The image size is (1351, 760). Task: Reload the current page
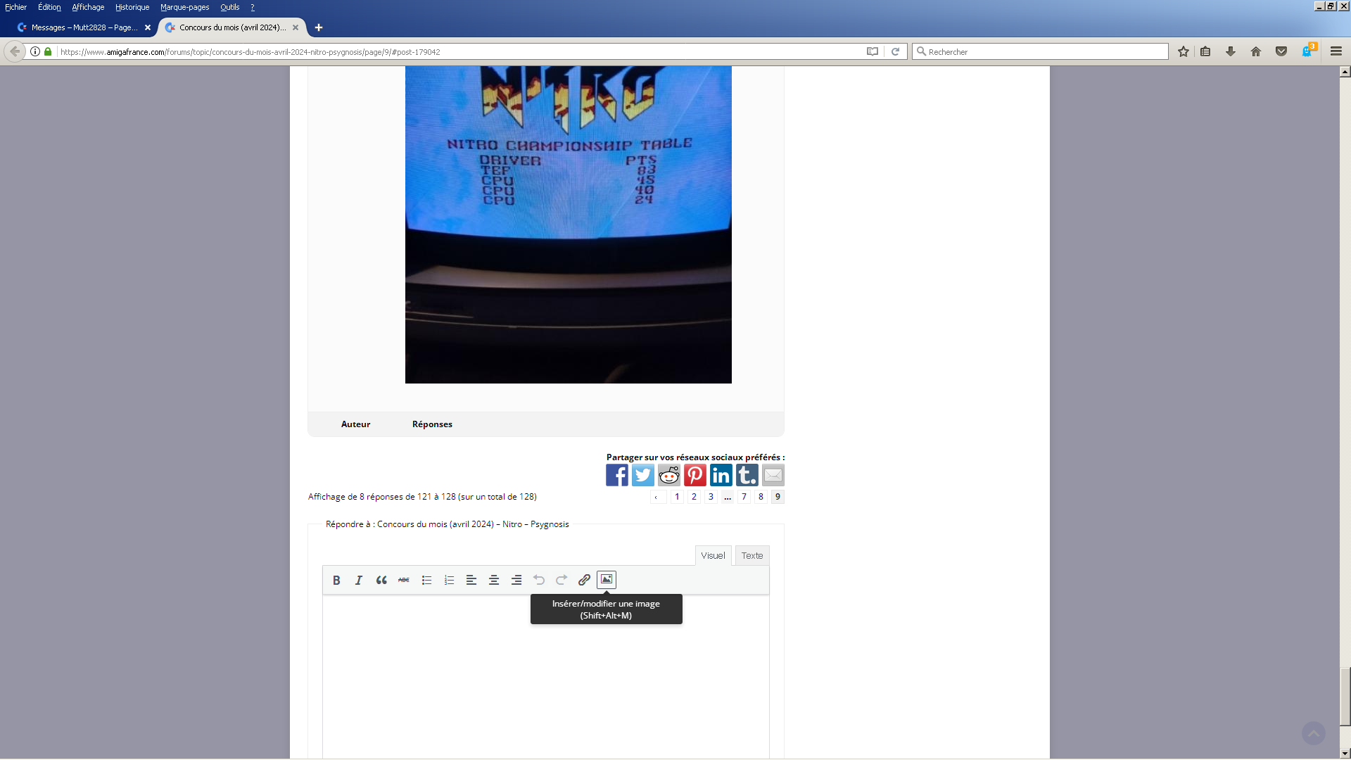coord(895,51)
